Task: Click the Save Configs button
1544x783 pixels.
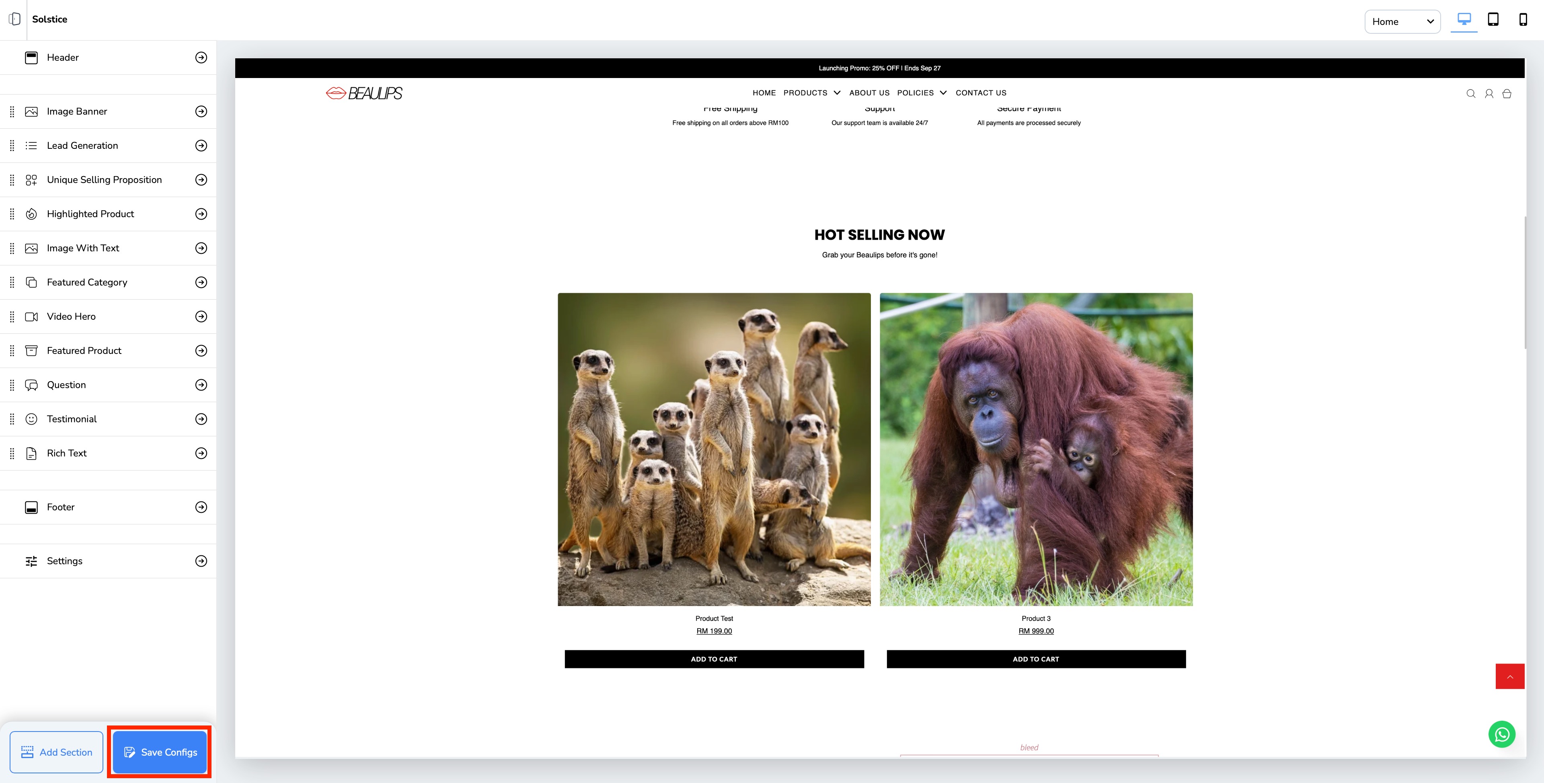Action: tap(160, 752)
